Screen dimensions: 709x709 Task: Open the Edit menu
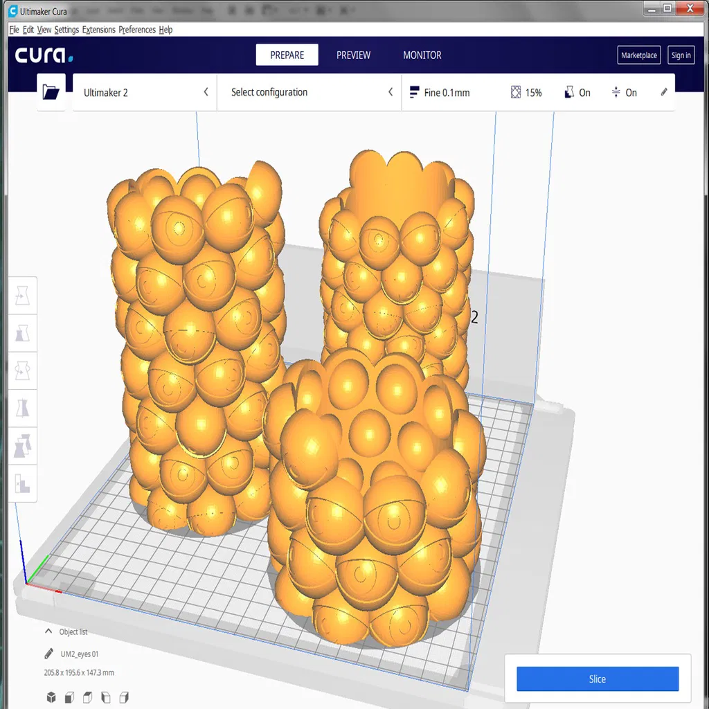click(28, 29)
